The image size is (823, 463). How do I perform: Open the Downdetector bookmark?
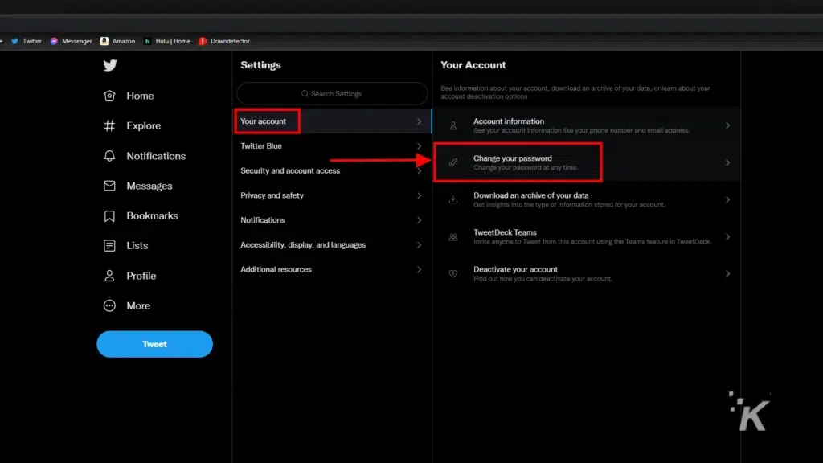point(224,41)
